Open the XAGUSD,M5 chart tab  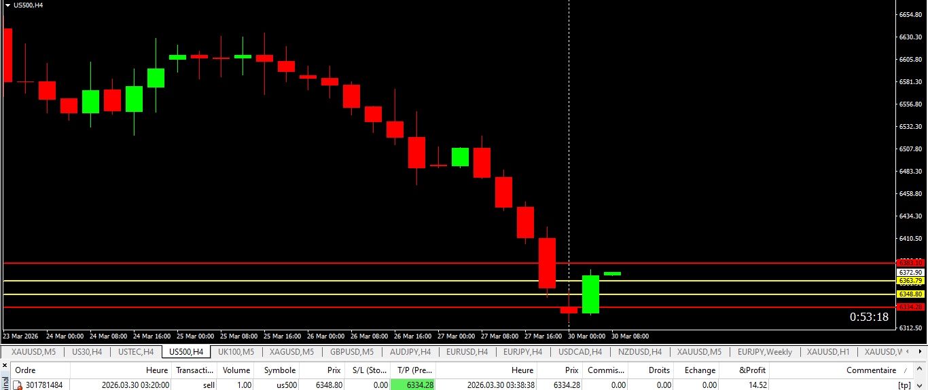[x=291, y=352]
